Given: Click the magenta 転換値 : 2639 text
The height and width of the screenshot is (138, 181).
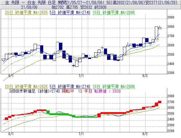Looking at the screenshot, I should (107, 91).
